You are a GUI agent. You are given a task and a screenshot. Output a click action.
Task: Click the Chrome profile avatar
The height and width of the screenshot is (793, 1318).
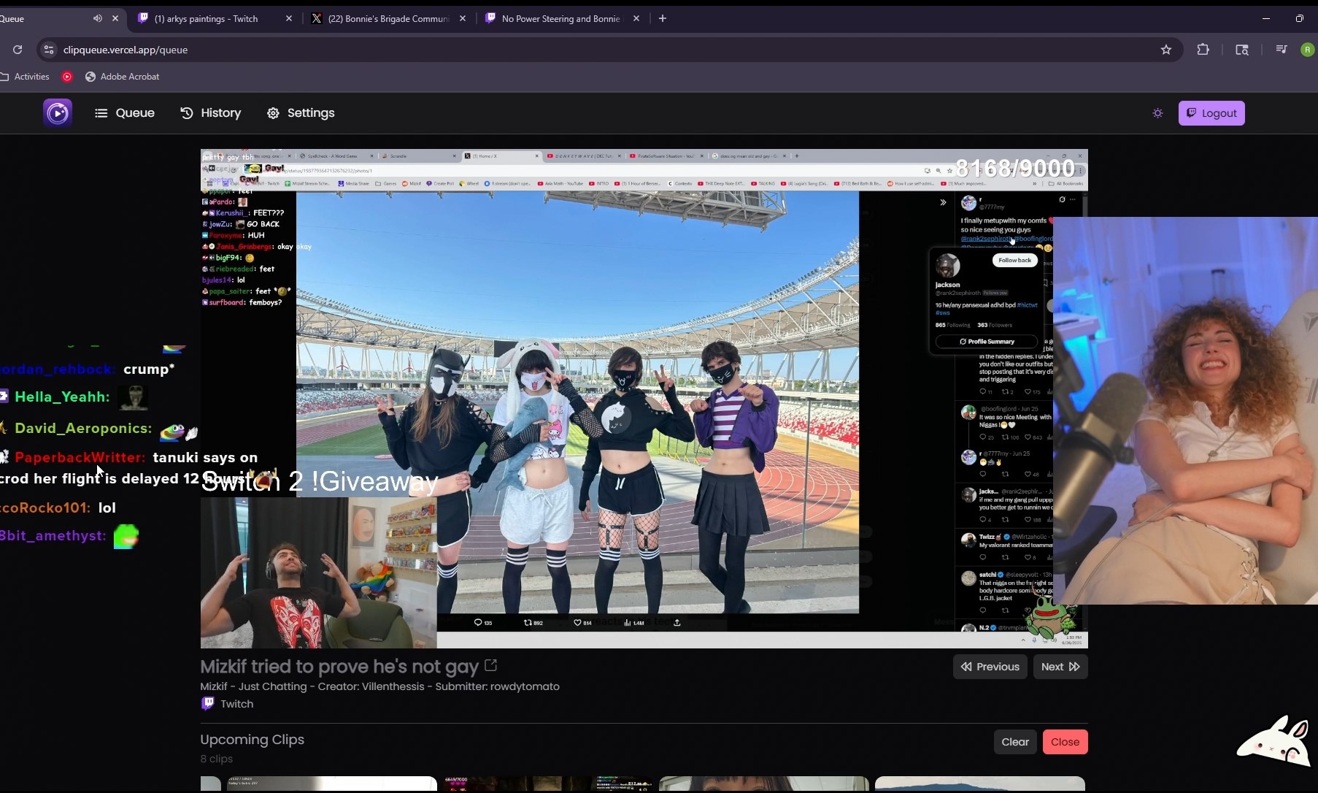(1307, 50)
